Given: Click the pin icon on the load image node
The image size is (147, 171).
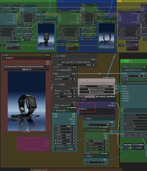Looking at the screenshot, I should click(13, 58).
